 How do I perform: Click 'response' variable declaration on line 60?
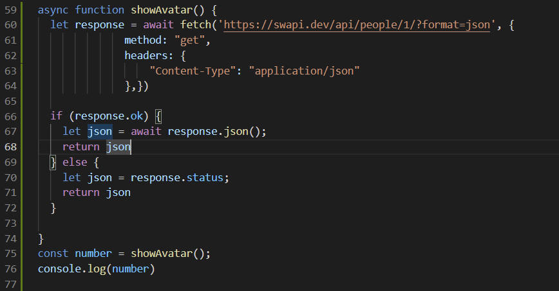(99, 25)
